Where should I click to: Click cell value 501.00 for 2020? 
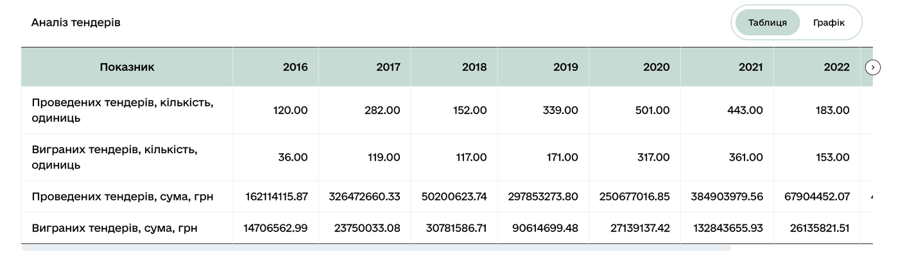pyautogui.click(x=651, y=110)
